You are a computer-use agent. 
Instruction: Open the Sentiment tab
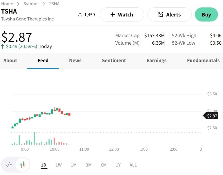(114, 61)
